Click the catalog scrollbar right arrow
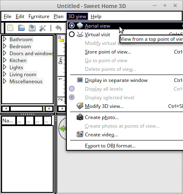This screenshot has height=194, width=183. 49,109
